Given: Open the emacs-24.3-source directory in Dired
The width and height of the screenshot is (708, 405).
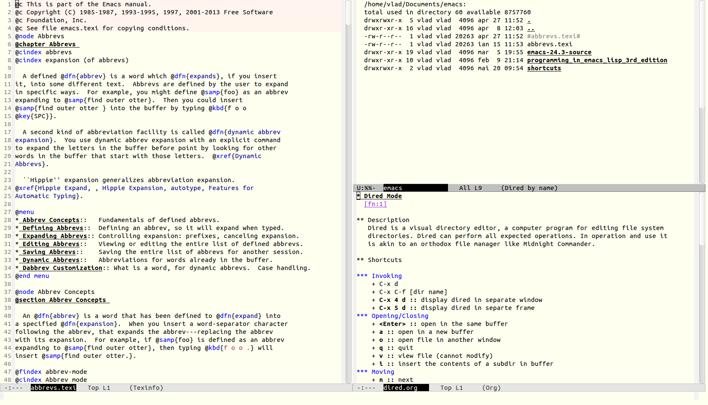Looking at the screenshot, I should click(x=559, y=52).
